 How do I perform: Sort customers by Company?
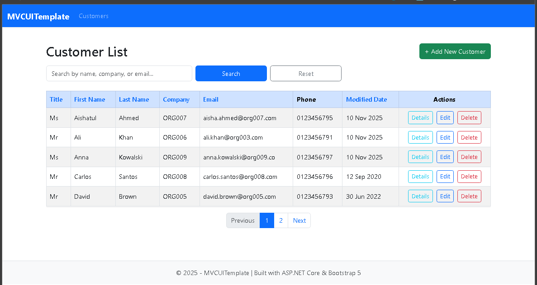click(x=176, y=99)
